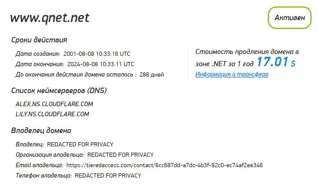The width and height of the screenshot is (318, 184).
Task: Click the "До окончания действия домена осталось" label
Action: [76, 75]
